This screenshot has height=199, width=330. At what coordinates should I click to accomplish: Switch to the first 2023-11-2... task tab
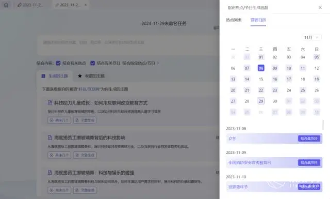click(x=31, y=5)
